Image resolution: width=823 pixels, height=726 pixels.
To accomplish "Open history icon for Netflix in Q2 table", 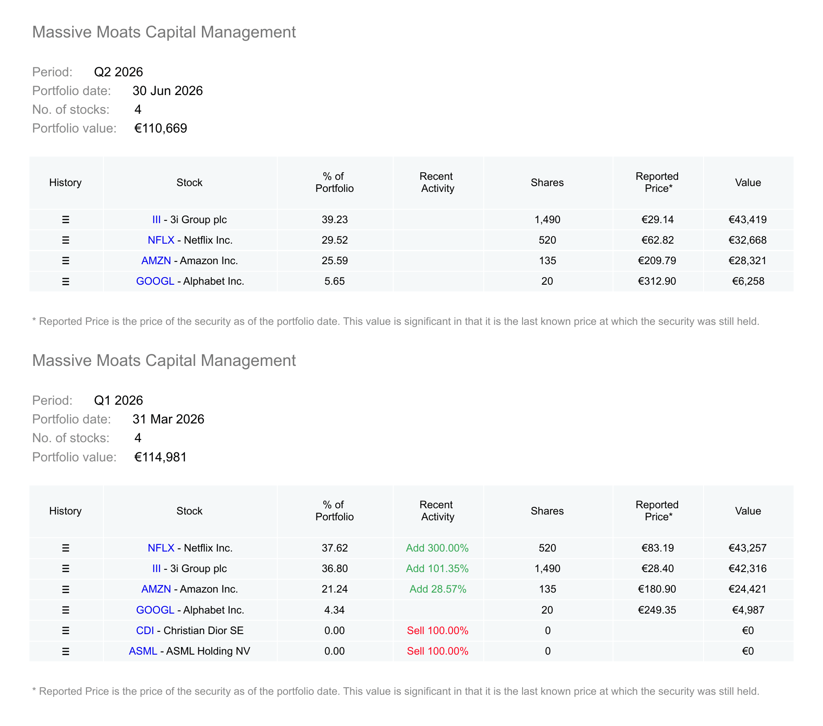I will (x=66, y=240).
